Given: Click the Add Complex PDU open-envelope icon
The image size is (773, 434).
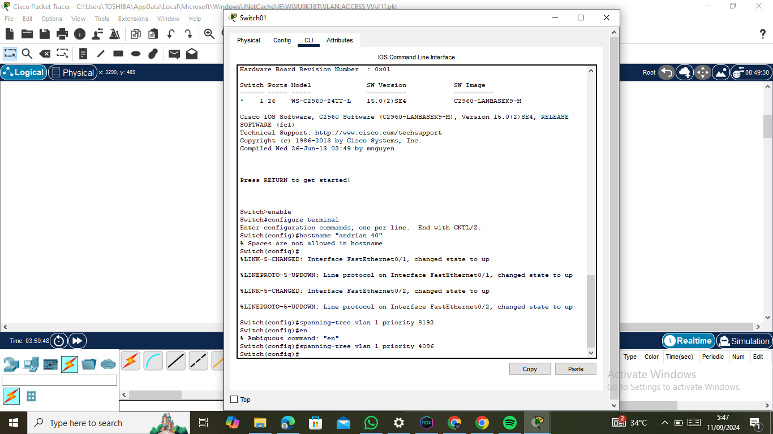Looking at the screenshot, I should pos(192,54).
